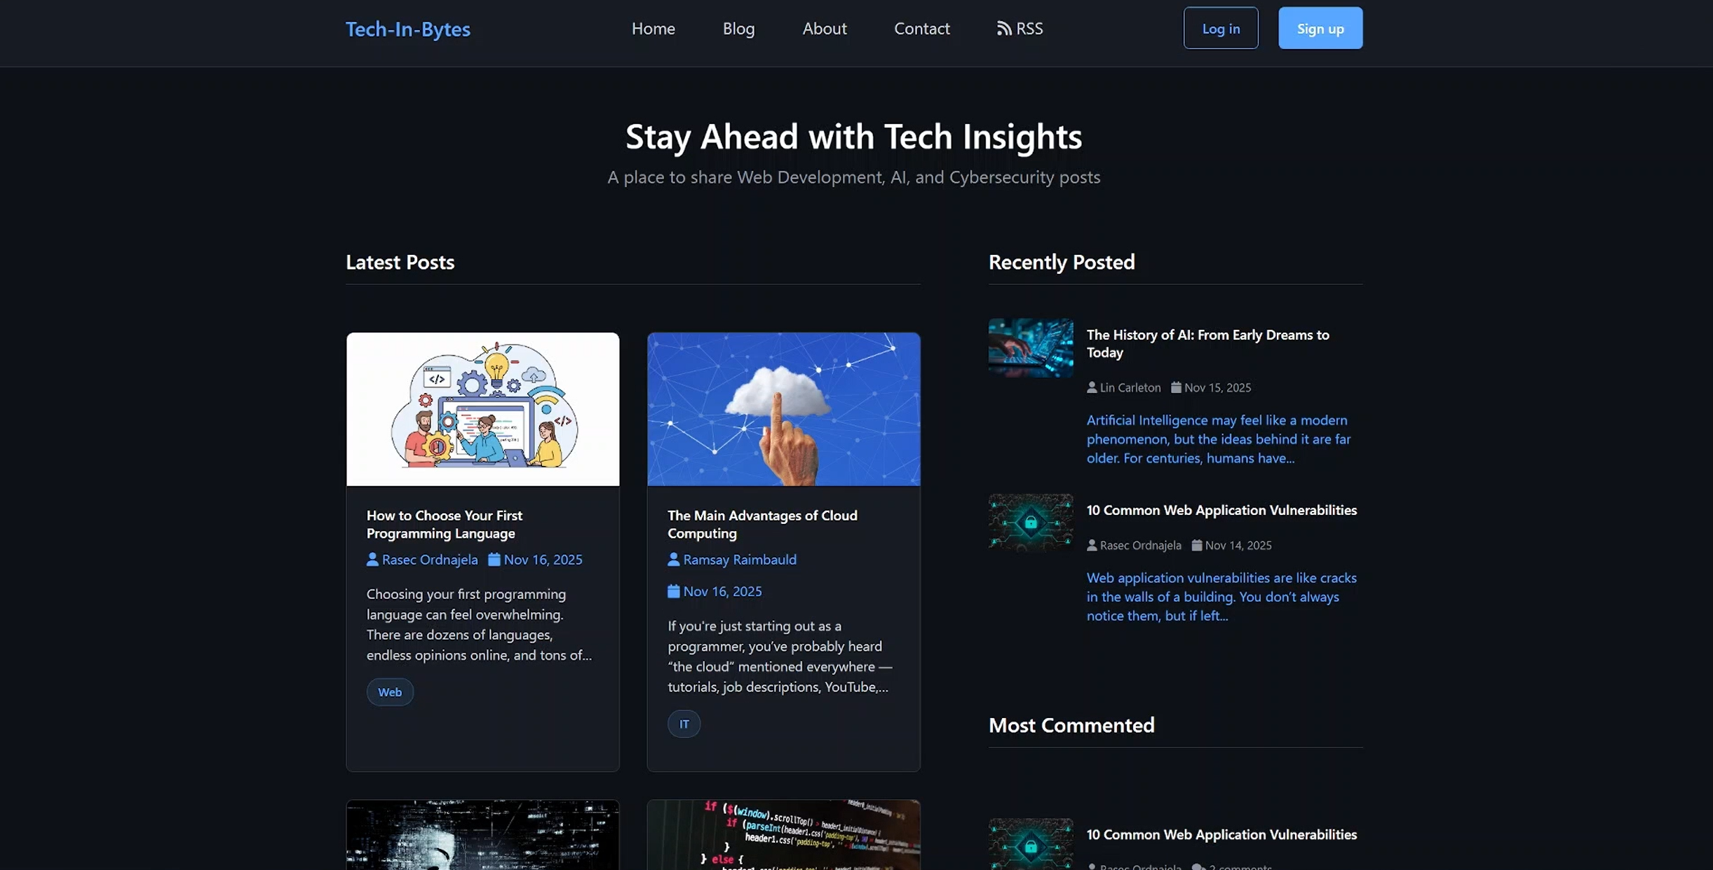This screenshot has width=1713, height=870.
Task: Click the excerpt 'Choosing your first programming language'
Action: tap(479, 624)
